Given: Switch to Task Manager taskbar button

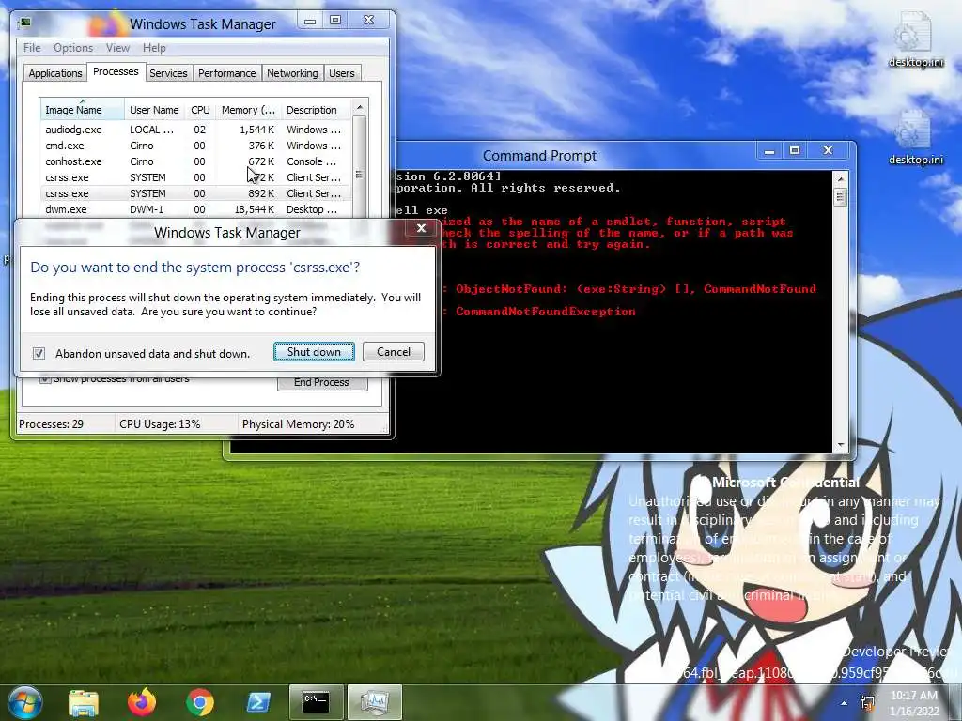Looking at the screenshot, I should coord(375,702).
